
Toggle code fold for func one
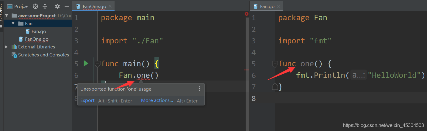[275, 64]
